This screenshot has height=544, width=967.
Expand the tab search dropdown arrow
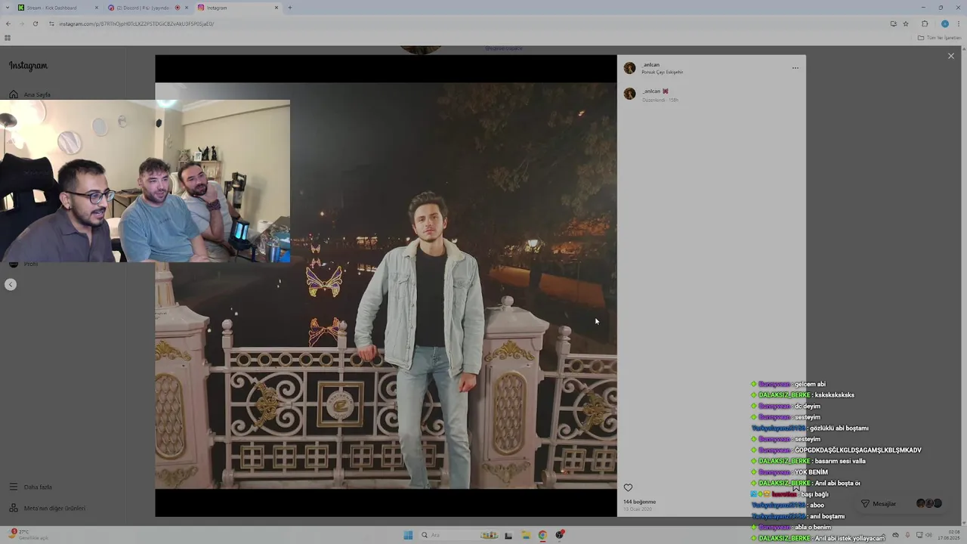click(6, 8)
